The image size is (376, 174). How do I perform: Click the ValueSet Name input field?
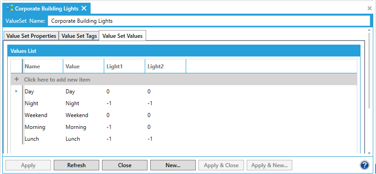[x=208, y=21]
